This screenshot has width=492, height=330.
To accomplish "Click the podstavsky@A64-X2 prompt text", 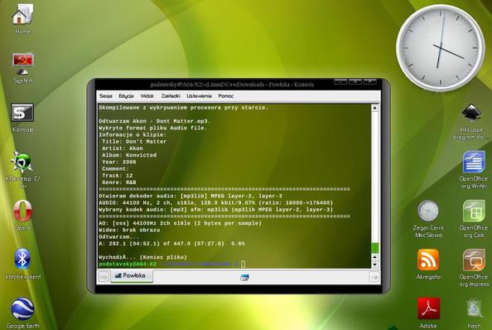I will [128, 264].
